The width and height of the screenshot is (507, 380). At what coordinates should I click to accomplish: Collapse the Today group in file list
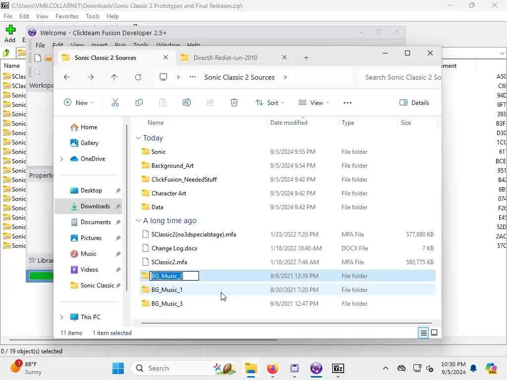click(138, 138)
